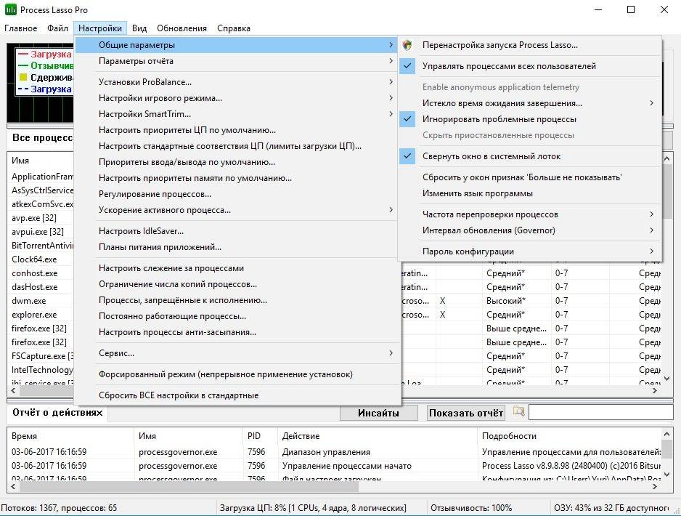Screen dimensions: 681x516
Task: Click the Отчёт о действиях tab label
Action: pyautogui.click(x=57, y=413)
